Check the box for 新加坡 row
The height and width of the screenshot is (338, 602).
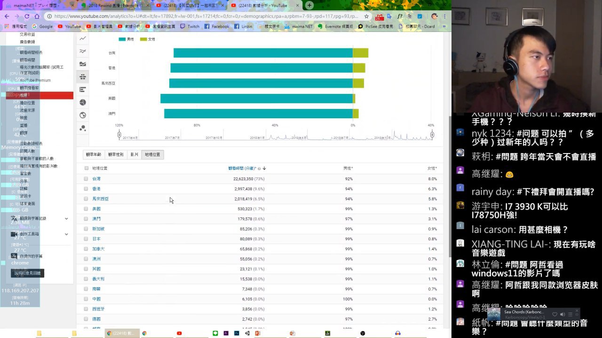[x=86, y=229]
